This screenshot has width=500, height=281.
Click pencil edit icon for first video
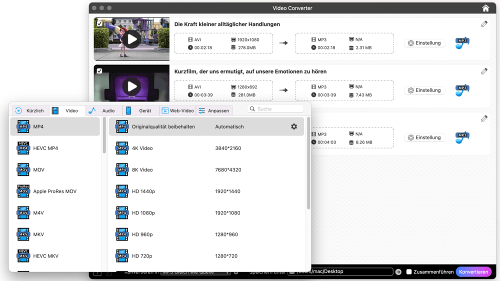coord(484,24)
